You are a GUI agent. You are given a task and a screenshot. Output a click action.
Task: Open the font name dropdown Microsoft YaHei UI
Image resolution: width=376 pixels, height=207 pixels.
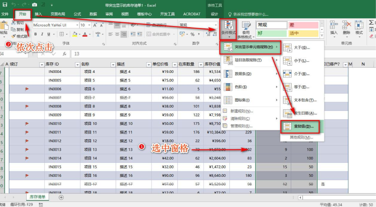point(77,25)
